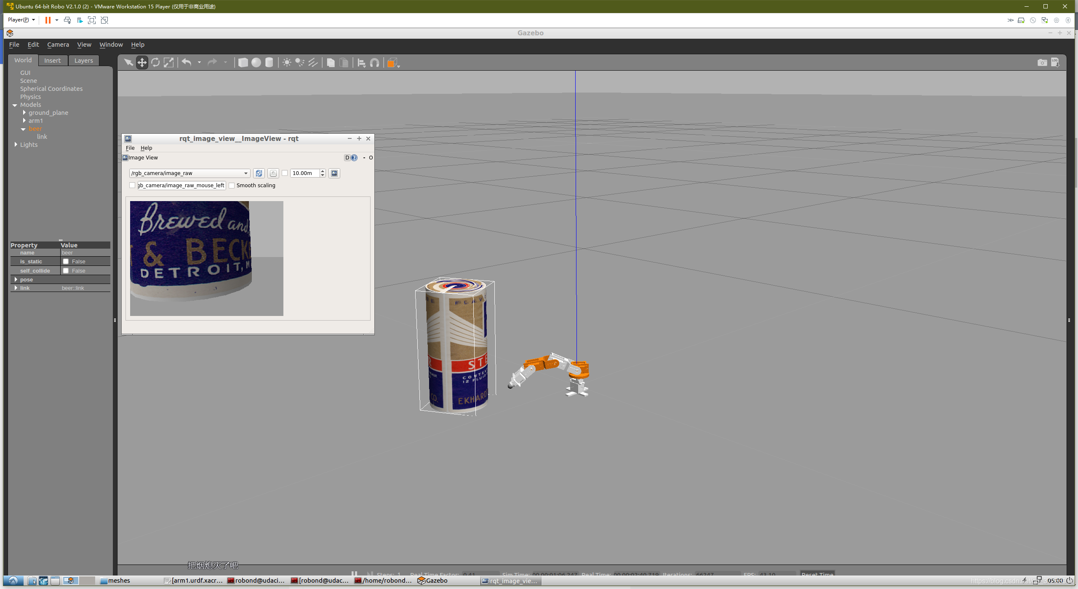
Task: Pause the virtual machine in VMware
Action: [x=48, y=20]
